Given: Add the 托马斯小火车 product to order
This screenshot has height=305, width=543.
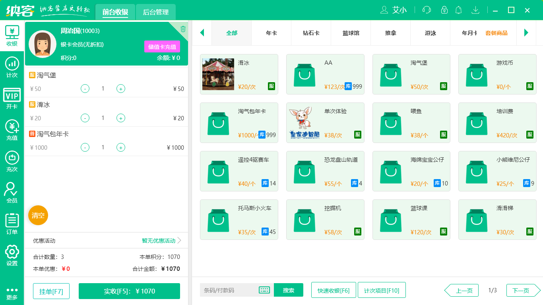Looking at the screenshot, I should coord(239,220).
